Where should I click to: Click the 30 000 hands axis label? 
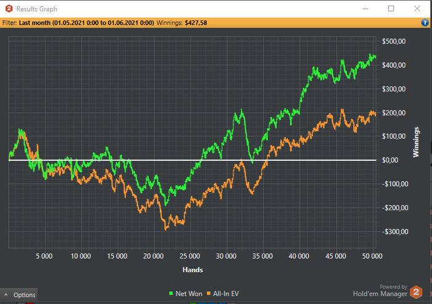[226, 256]
